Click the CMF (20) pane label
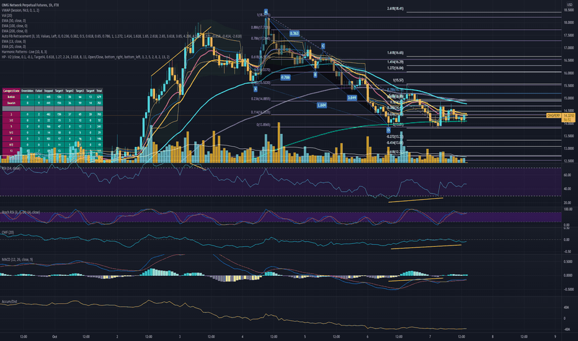 (x=7, y=232)
